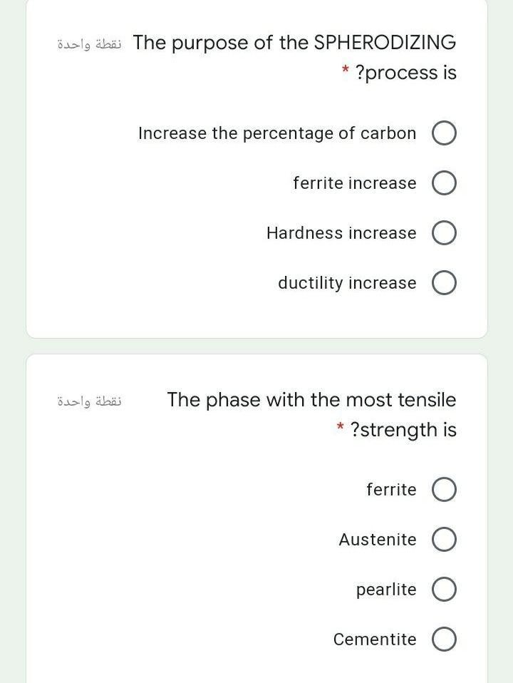Click the Arabic points label beside the tensile question

pyautogui.click(x=89, y=401)
